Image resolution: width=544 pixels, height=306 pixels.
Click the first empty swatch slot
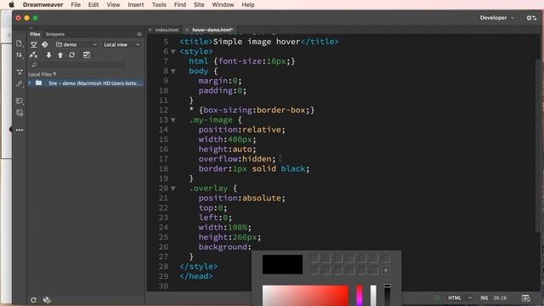314,258
